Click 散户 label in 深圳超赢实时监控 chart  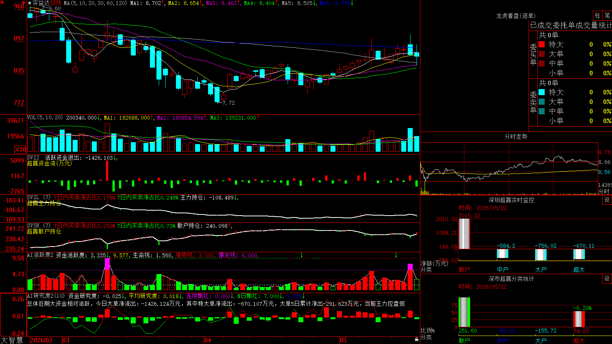tap(464, 269)
